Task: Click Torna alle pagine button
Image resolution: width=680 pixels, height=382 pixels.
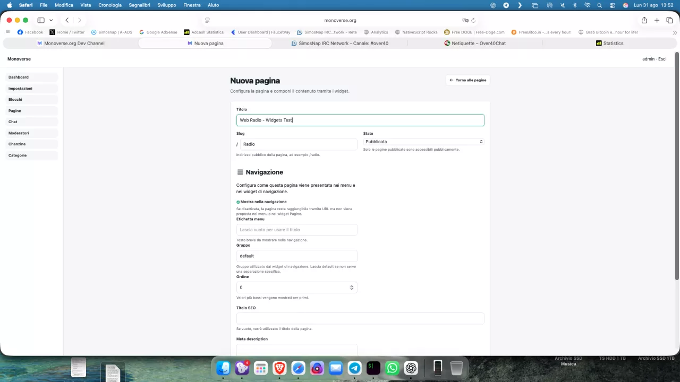Action: pos(467,80)
